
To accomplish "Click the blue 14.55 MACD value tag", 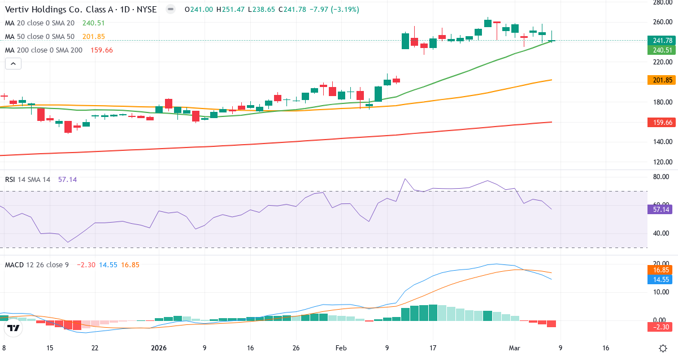I will (x=661, y=279).
